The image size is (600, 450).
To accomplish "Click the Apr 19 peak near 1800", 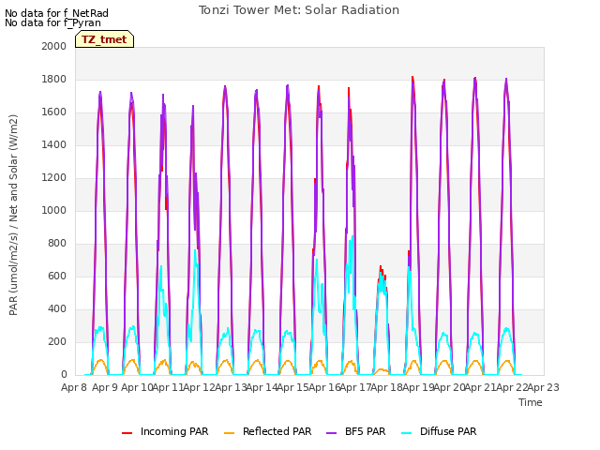I will [x=412, y=81].
